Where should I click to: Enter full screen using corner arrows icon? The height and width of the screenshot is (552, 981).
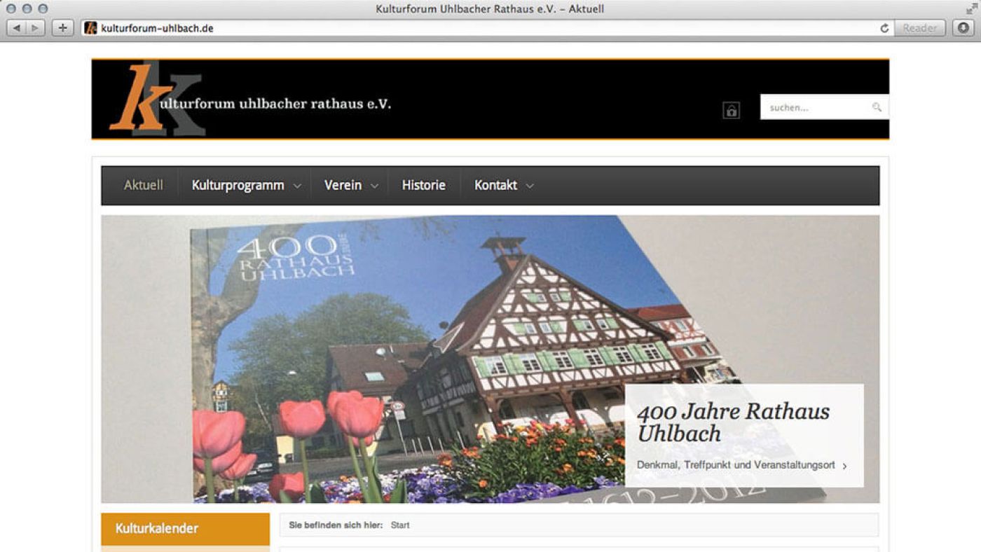coord(970,8)
